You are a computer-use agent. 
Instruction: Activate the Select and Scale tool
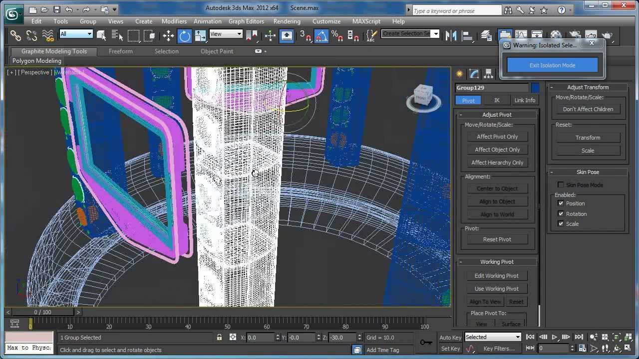click(200, 35)
